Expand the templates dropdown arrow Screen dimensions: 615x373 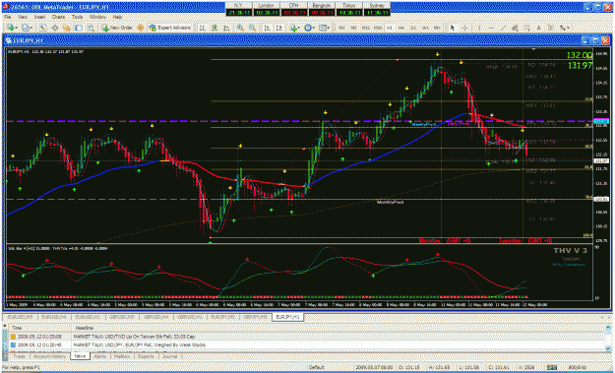coord(329,28)
